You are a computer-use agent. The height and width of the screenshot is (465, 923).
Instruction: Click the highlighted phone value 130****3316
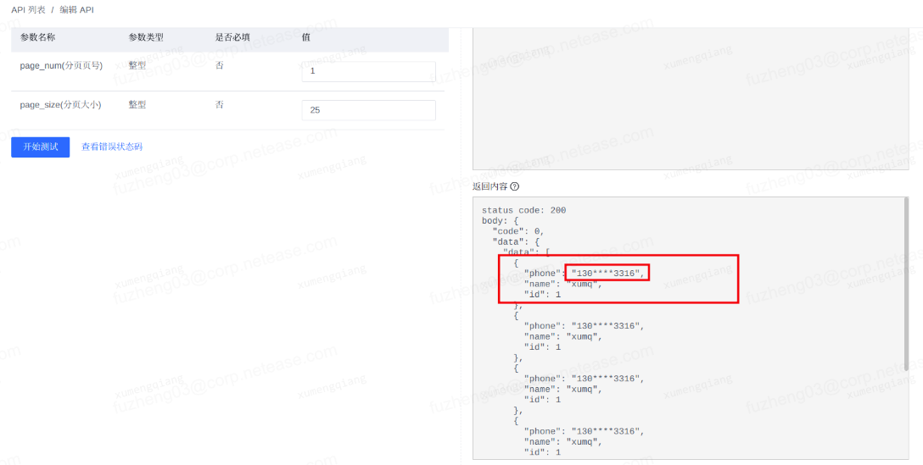click(608, 273)
